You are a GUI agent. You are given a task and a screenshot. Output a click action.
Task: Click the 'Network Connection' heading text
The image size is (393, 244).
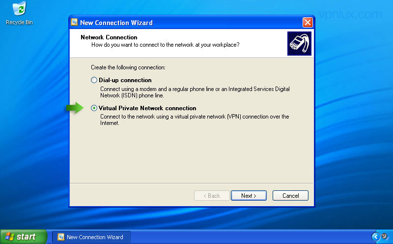pos(109,37)
